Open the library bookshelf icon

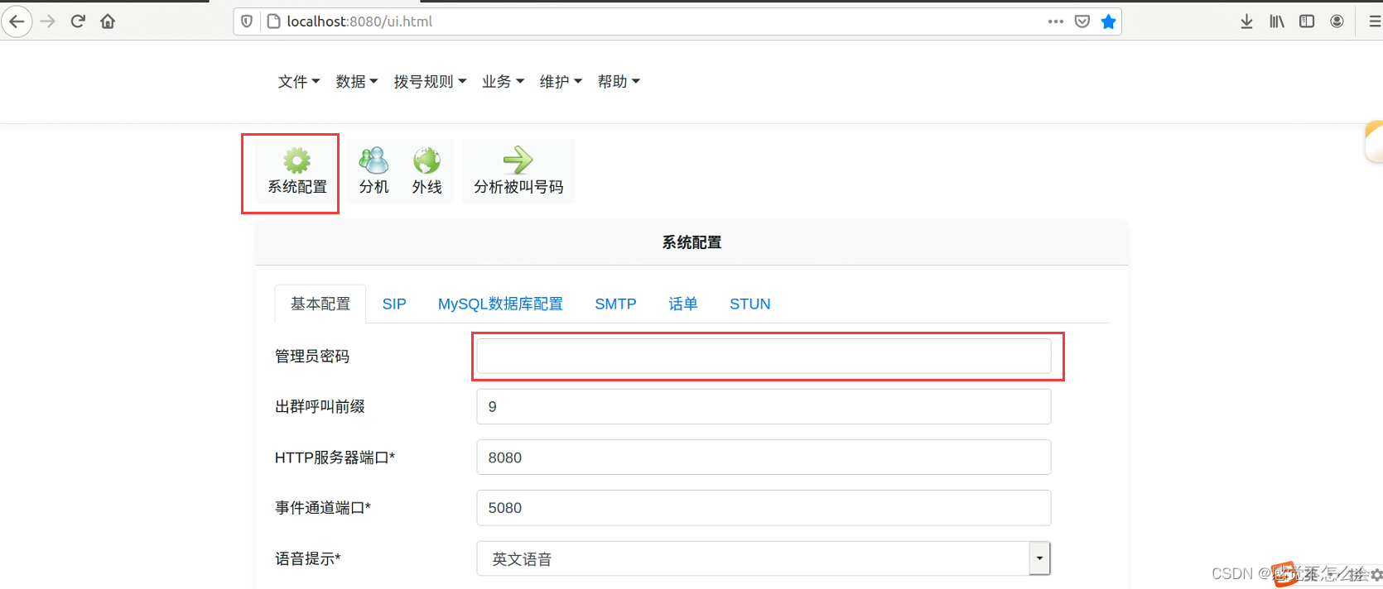[1276, 22]
